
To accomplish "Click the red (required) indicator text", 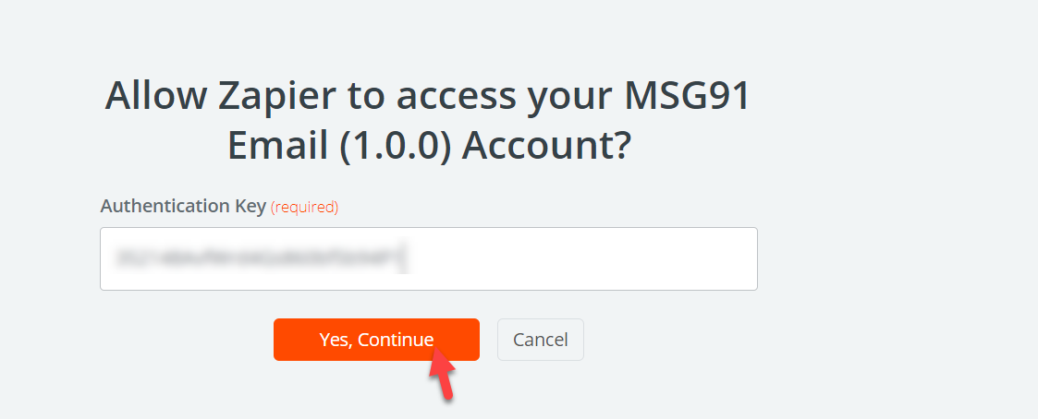I will (304, 208).
